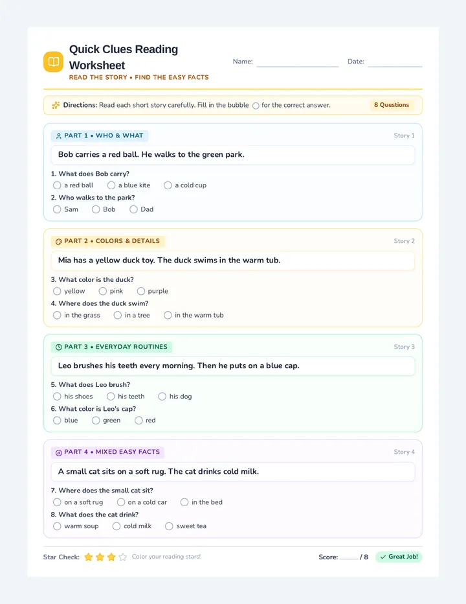Screen dimensions: 466x604
Task: Click the Name line field
Action: pos(298,62)
